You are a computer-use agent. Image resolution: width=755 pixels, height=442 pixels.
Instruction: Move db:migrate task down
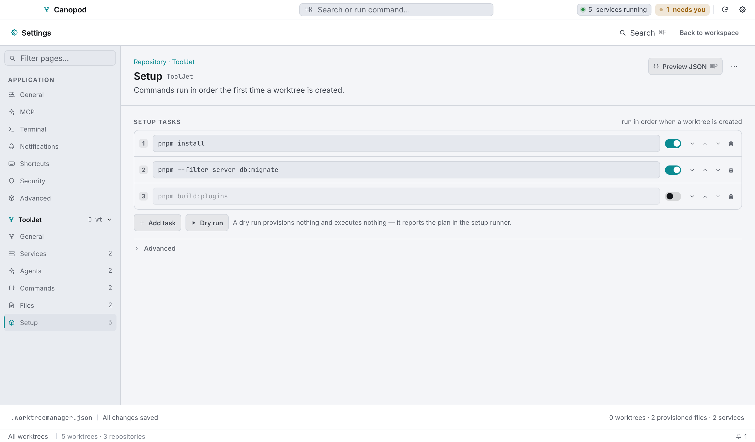click(x=718, y=170)
